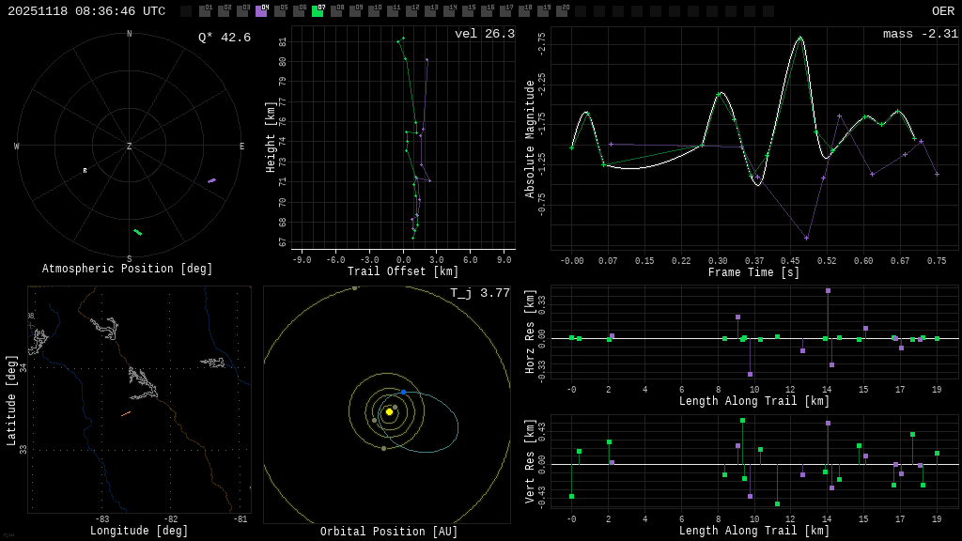Viewport: 962px width, 541px height.
Task: Click the Q* 42.6 value label
Action: (x=224, y=38)
